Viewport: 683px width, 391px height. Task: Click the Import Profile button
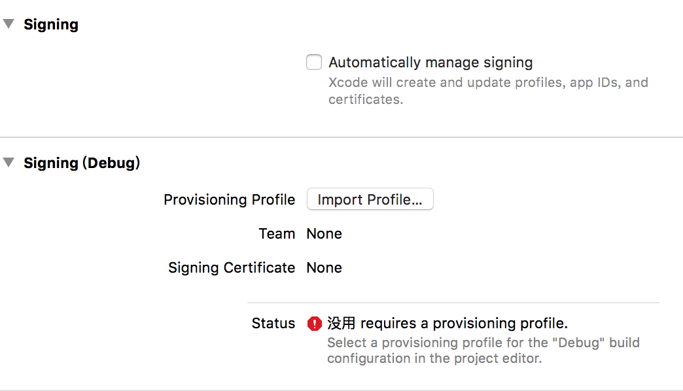(x=370, y=199)
